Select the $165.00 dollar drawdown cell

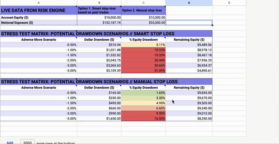(99, 93)
